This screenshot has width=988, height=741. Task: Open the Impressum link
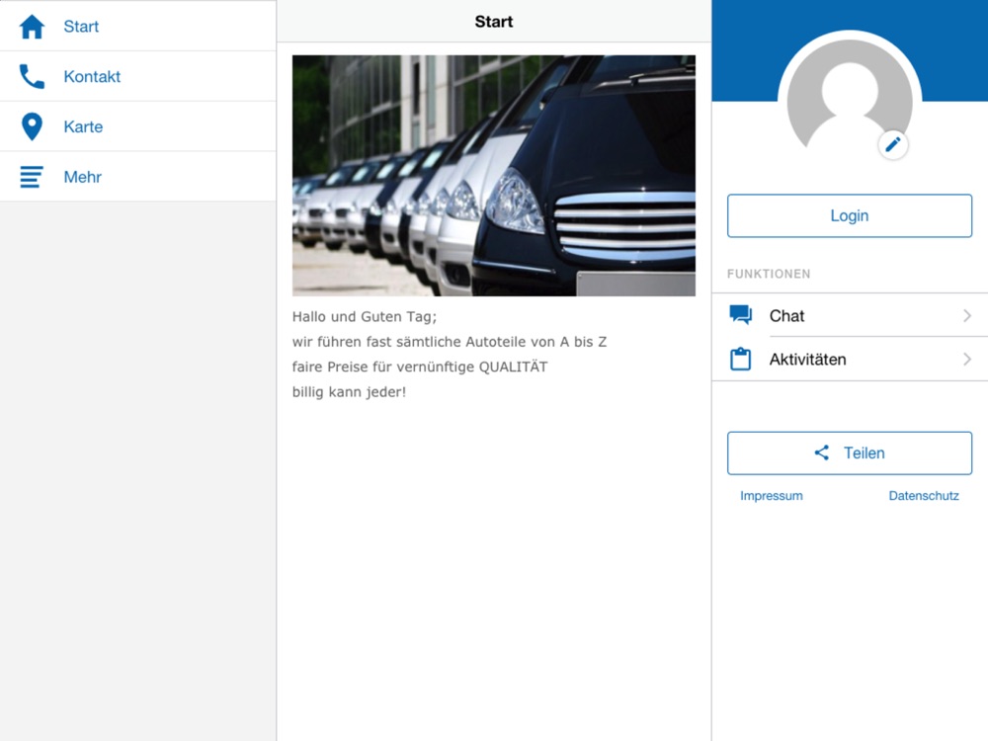[772, 496]
